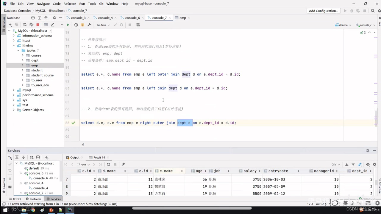This screenshot has height=214, width=381.
Task: Click the Group By icon in Services toolbar
Action: click(x=32, y=157)
